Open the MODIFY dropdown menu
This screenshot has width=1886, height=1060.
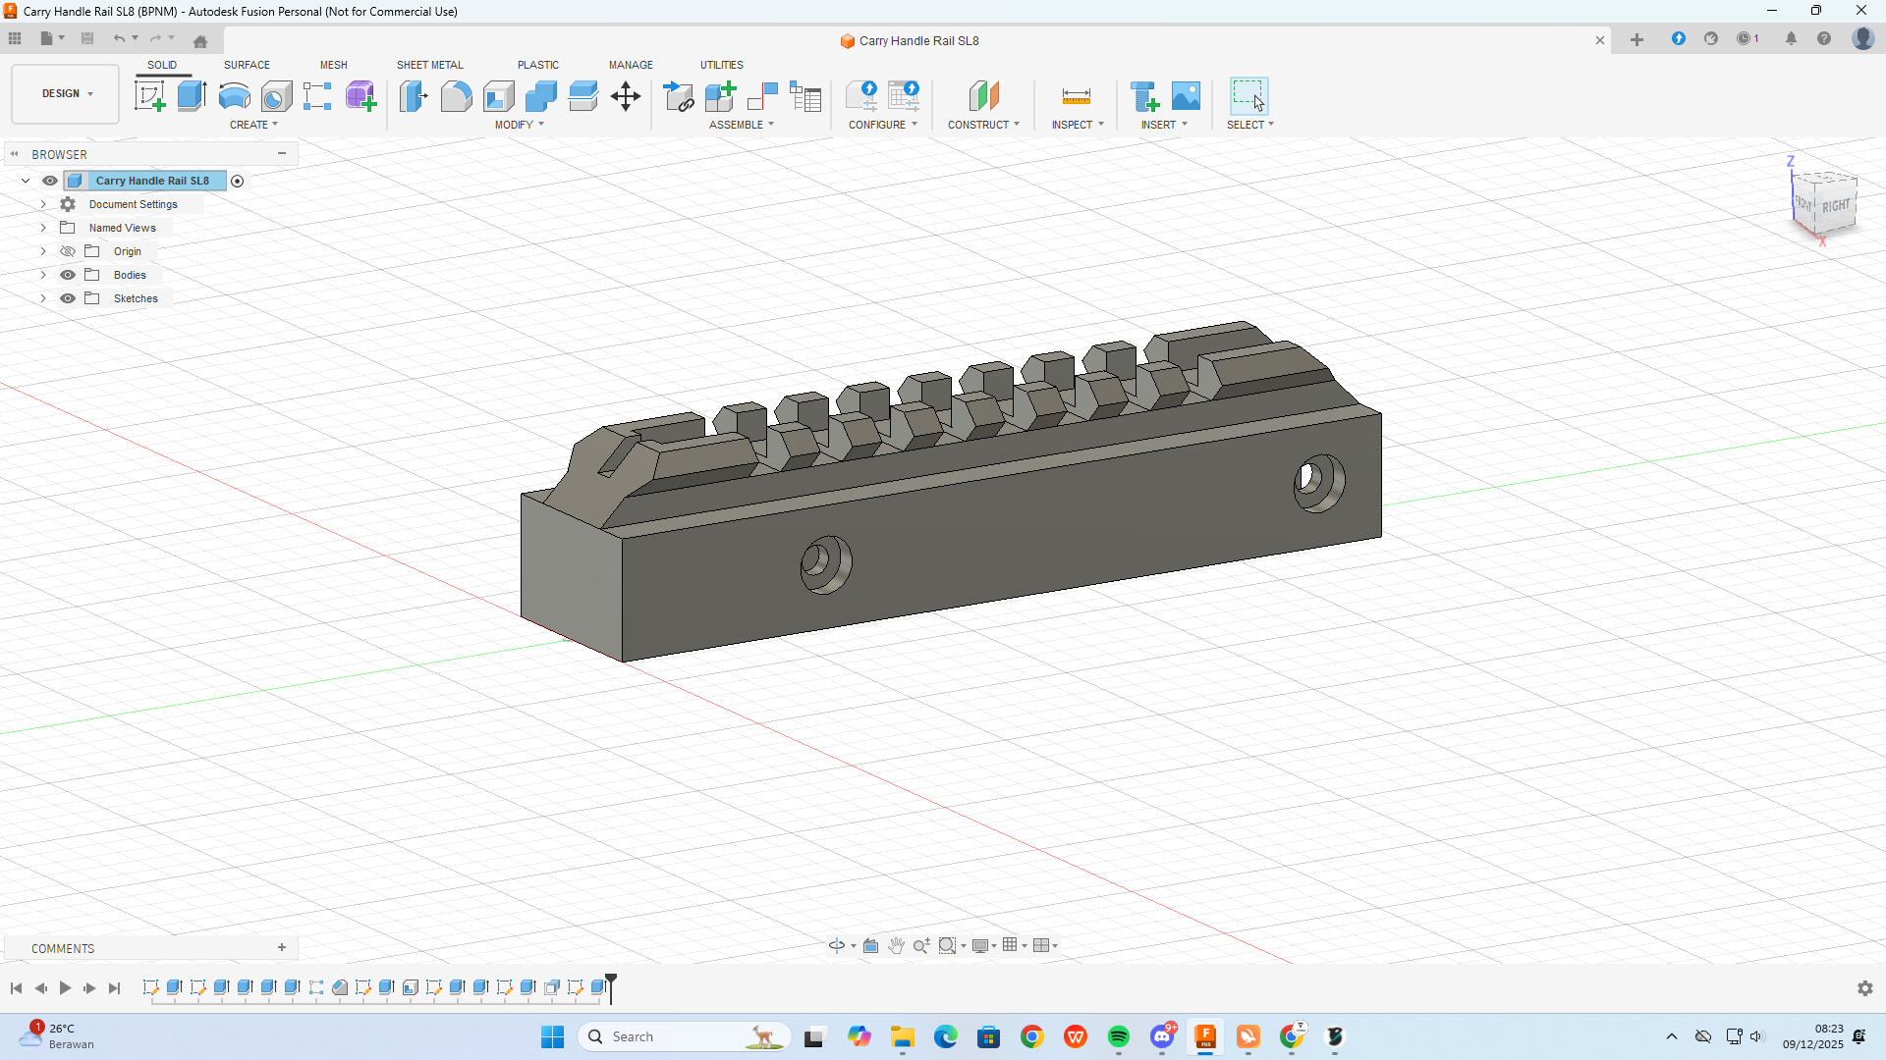pyautogui.click(x=519, y=125)
